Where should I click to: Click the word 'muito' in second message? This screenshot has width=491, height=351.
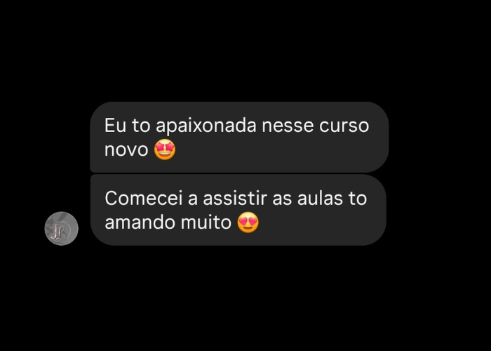pyautogui.click(x=206, y=223)
